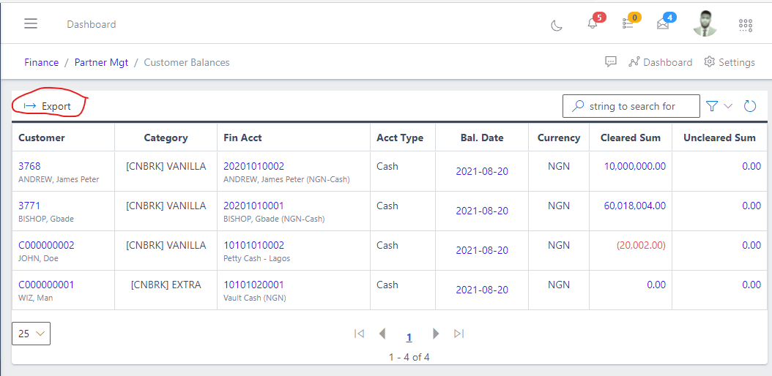This screenshot has height=376, width=772.
Task: Open notifications bell with 5 alerts
Action: [x=593, y=23]
